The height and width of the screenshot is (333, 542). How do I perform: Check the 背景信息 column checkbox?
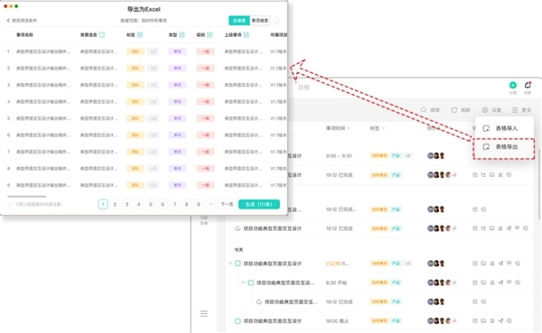coord(101,34)
